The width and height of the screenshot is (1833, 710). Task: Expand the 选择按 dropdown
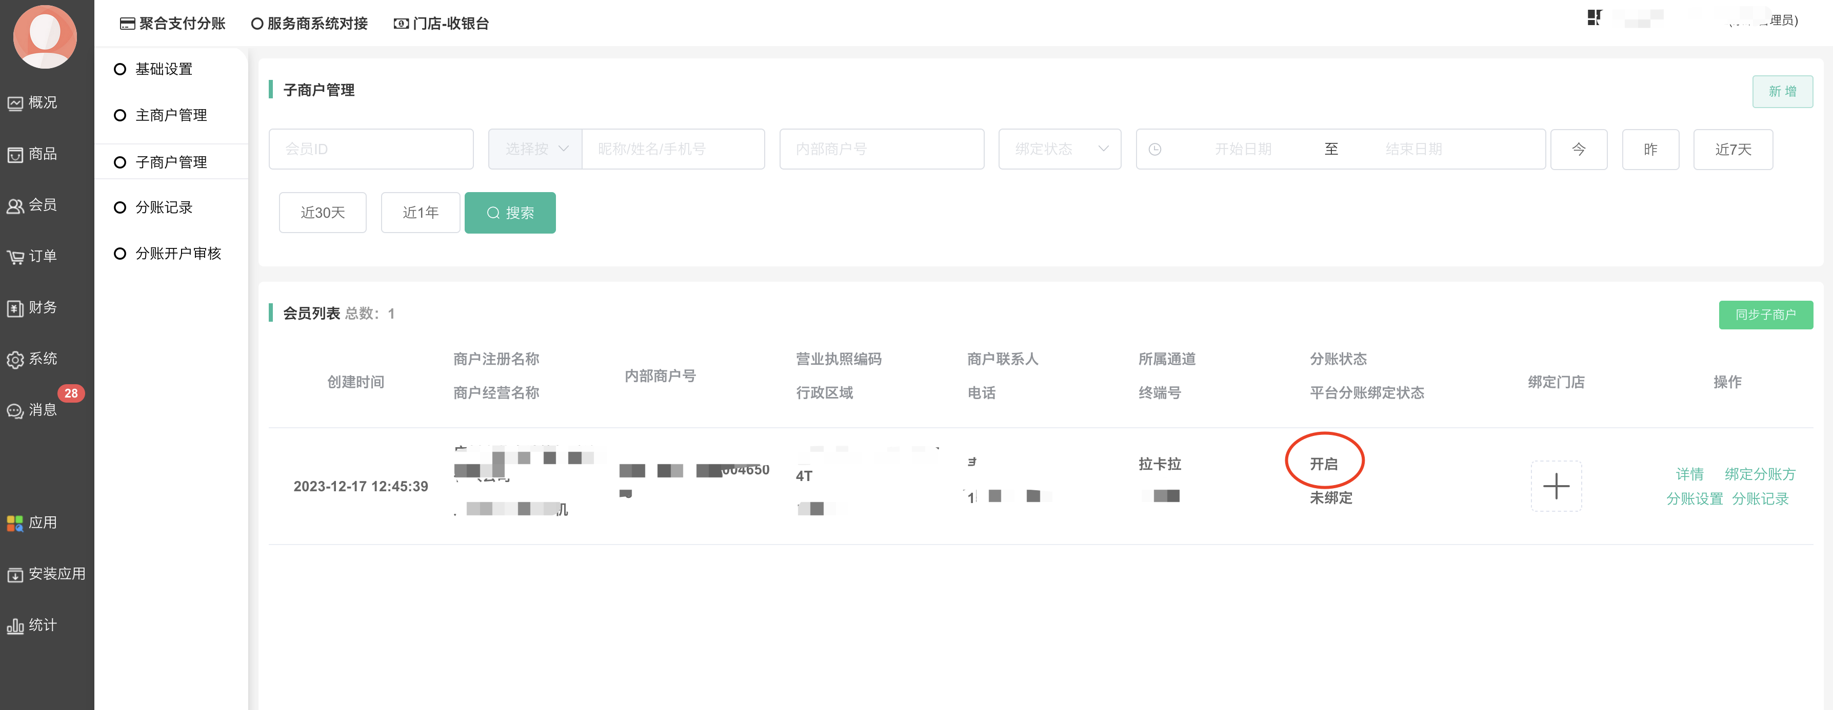tap(536, 149)
